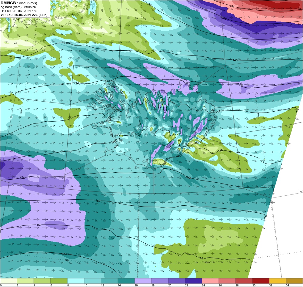Select the light cyan 8–10 m/s legend swatch
Viewport: 303px width, 287px height.
[x=76, y=281]
